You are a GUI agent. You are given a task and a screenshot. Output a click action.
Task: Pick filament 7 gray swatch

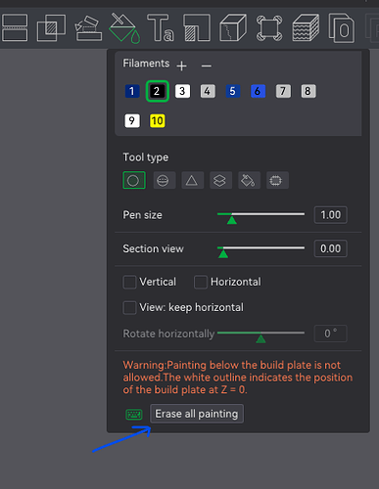(x=283, y=91)
